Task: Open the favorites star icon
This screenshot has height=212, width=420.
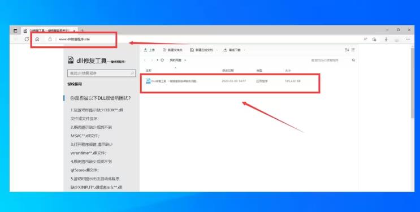Action: click(374, 39)
